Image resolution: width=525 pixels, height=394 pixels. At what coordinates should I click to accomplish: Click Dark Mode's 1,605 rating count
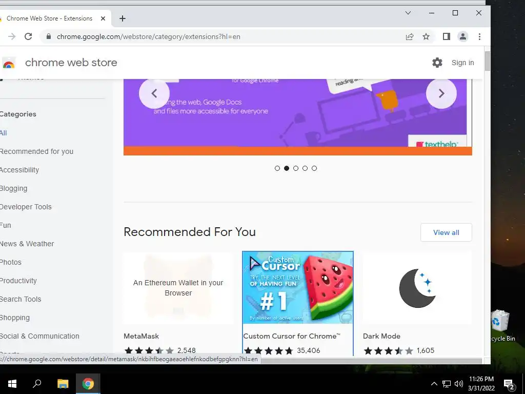tap(425, 350)
